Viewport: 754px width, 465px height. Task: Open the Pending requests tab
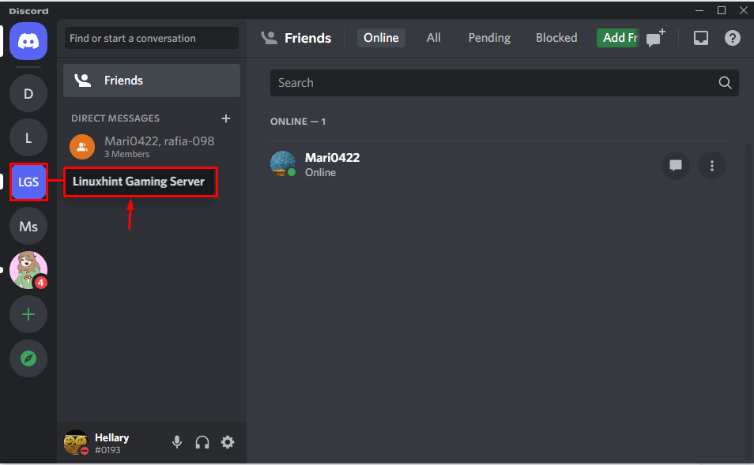click(x=488, y=37)
